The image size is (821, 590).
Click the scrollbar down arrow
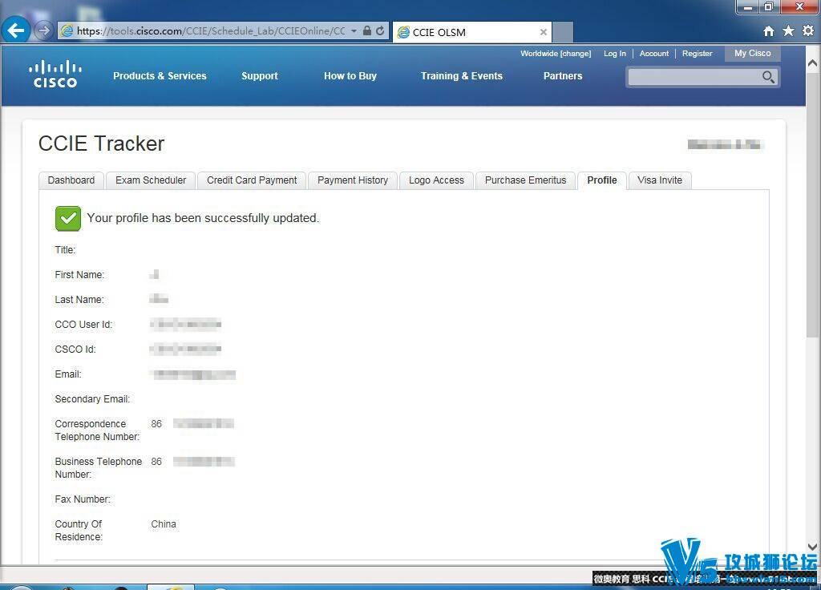coord(813,547)
